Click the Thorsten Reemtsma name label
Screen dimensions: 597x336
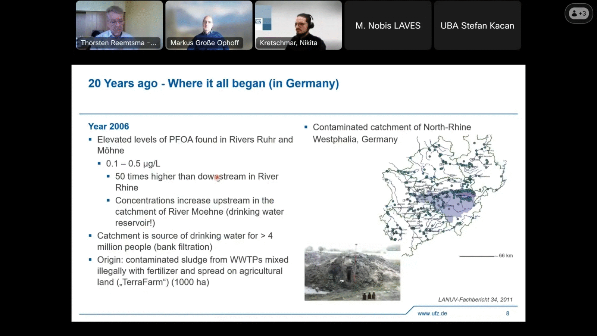click(118, 43)
